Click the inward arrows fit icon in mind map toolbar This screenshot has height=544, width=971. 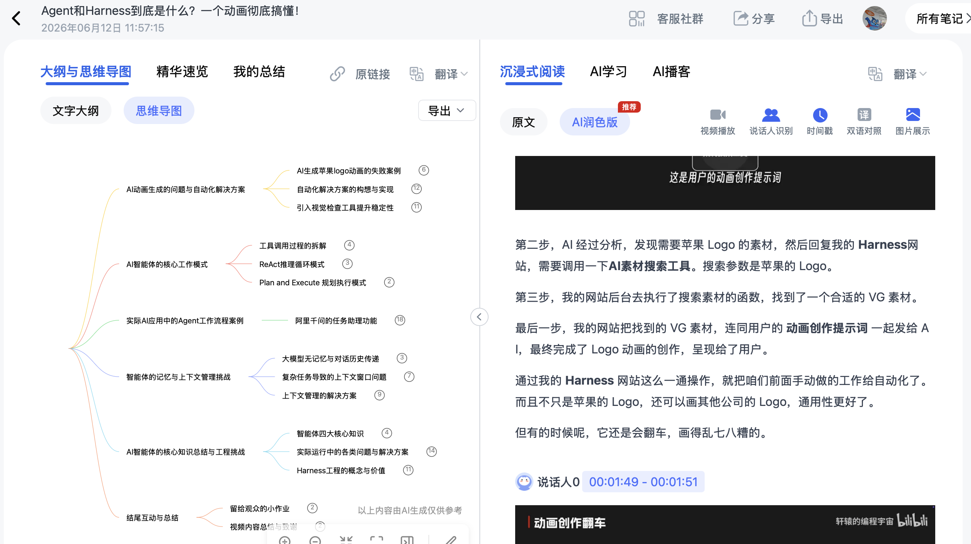pyautogui.click(x=346, y=539)
